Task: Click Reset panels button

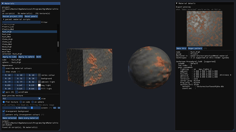Action: click(x=31, y=16)
